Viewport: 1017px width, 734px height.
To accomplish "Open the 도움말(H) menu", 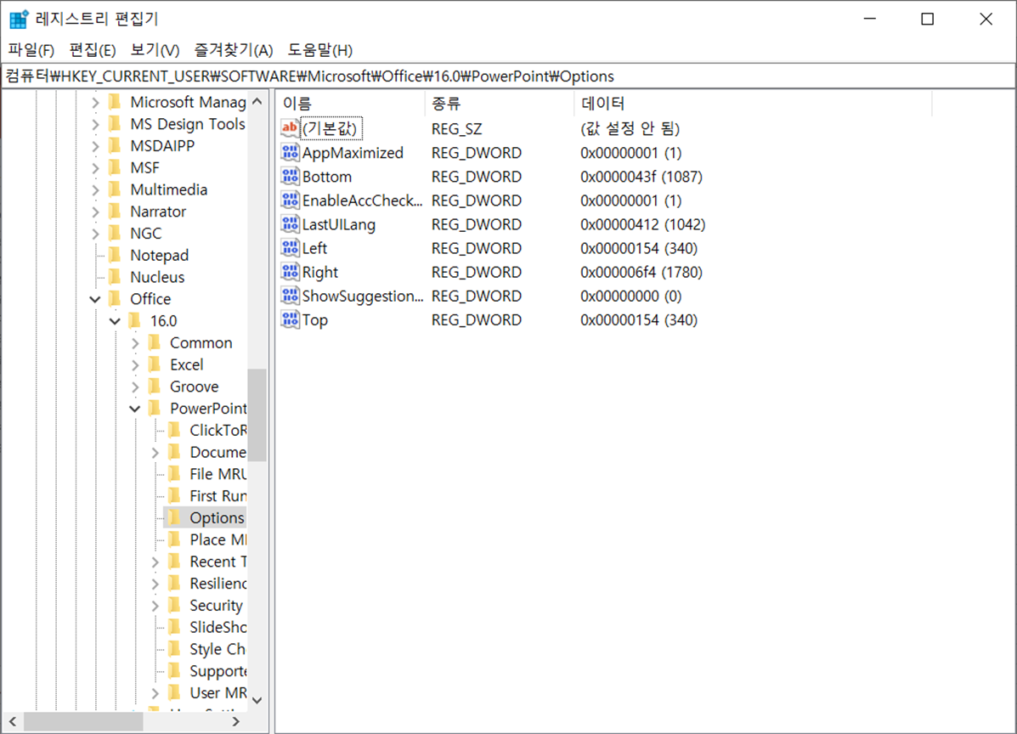I will [x=320, y=50].
